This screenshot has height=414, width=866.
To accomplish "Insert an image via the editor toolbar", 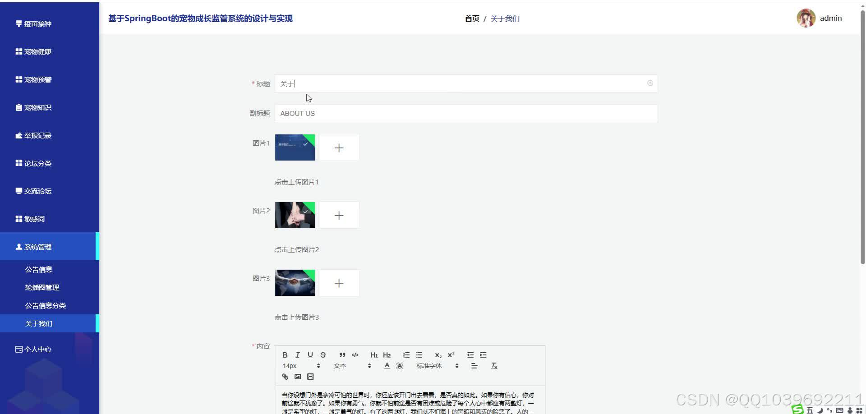I will click(297, 377).
